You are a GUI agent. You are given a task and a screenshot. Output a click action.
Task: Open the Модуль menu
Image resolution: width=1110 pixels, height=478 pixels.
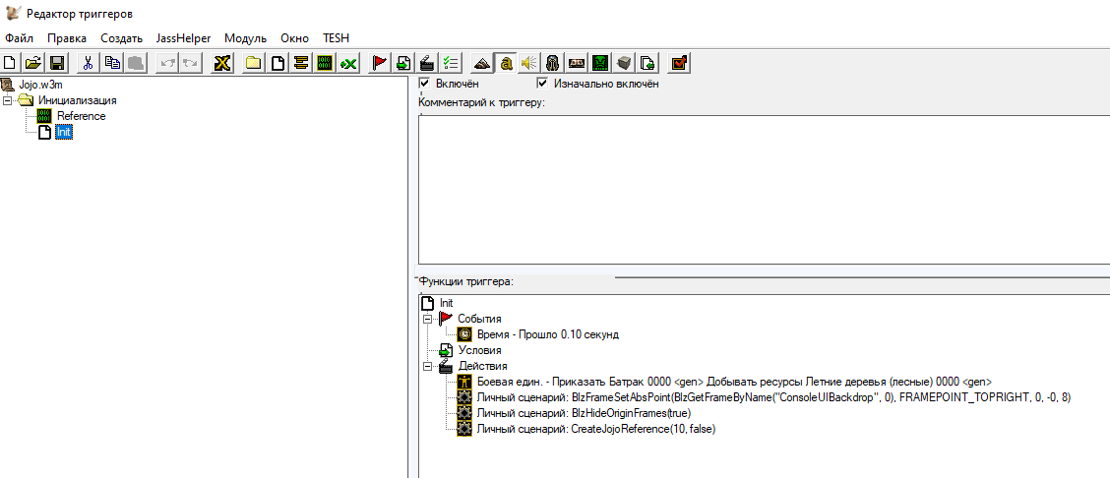[245, 38]
